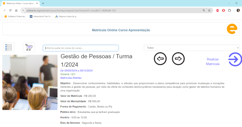Open Hierarchical Tree bookmark
The height and width of the screenshot is (127, 242).
[x=41, y=16]
